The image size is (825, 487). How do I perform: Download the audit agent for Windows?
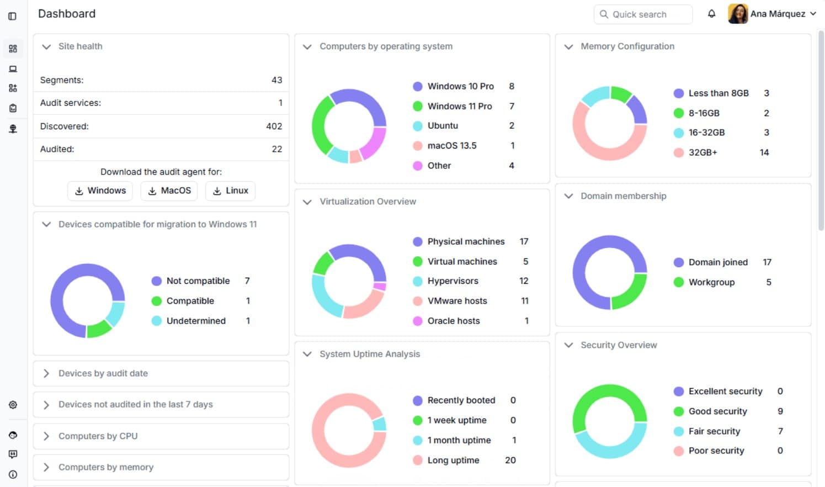pyautogui.click(x=100, y=190)
